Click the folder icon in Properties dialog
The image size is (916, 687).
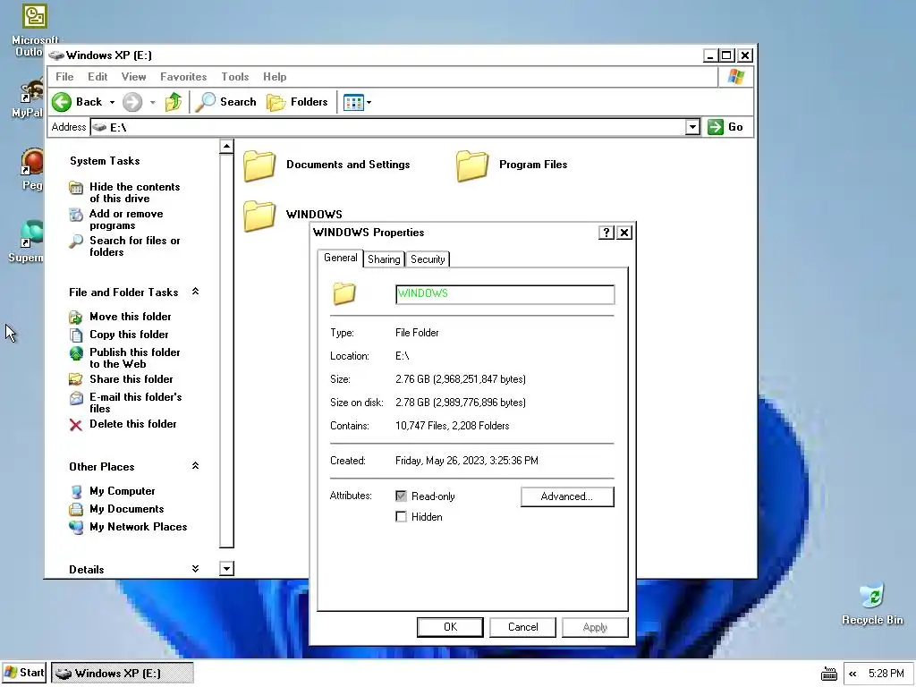click(x=344, y=293)
